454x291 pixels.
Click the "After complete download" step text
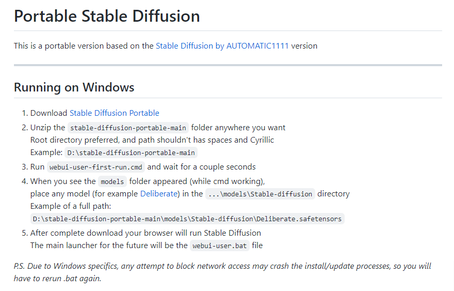(145, 233)
